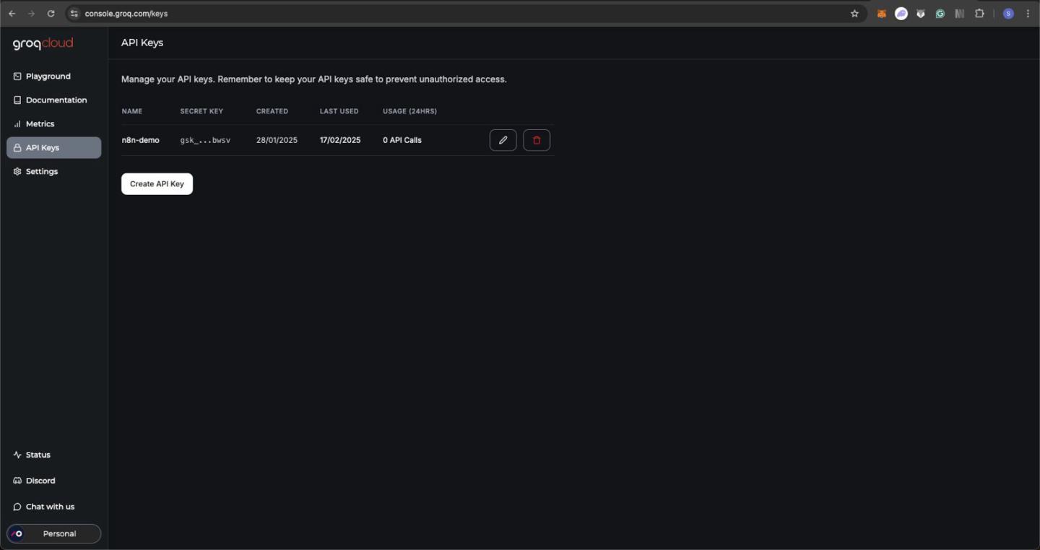Click the edit pencil for n8n-demo key
Viewport: 1040px width, 550px height.
pos(503,139)
